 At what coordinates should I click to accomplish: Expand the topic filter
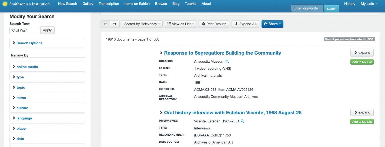21,88
